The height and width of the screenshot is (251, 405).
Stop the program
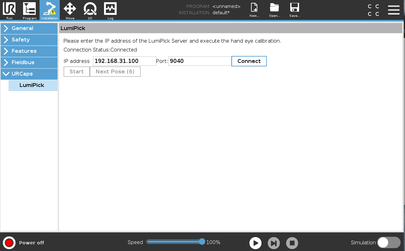(292, 243)
